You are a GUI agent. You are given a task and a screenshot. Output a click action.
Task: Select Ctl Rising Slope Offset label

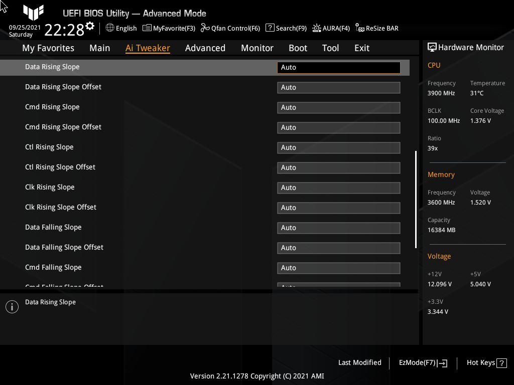(60, 167)
